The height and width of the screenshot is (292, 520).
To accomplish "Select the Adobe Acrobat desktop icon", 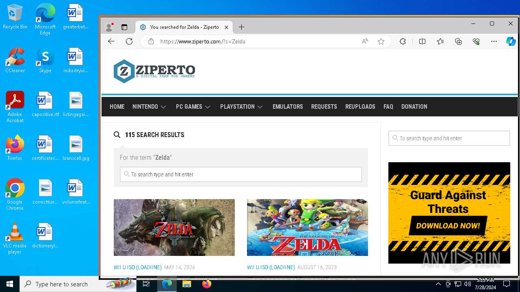I will [15, 107].
